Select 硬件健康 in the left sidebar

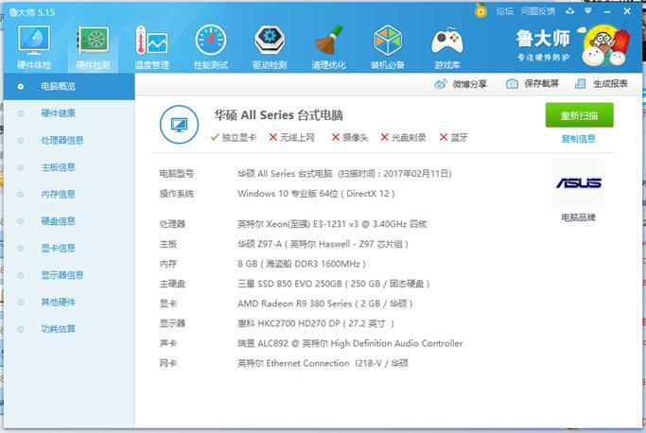click(x=59, y=113)
